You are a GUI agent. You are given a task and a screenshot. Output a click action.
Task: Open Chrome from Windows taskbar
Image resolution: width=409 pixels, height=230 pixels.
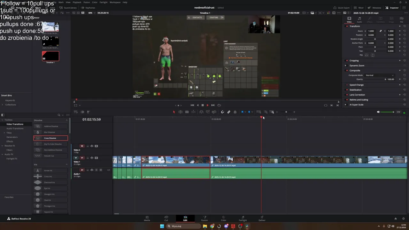[212, 226]
